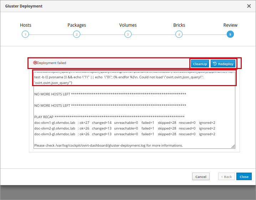Click the doc-olvm2-gl.olvmdoc.lab recap row
This screenshot has width=256, height=200.
[125, 128]
